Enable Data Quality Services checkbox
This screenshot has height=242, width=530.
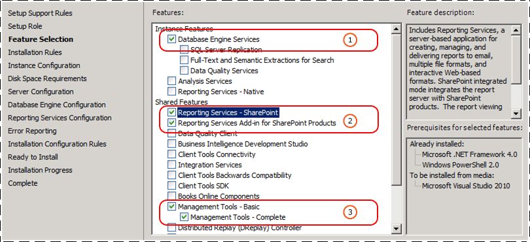(184, 71)
